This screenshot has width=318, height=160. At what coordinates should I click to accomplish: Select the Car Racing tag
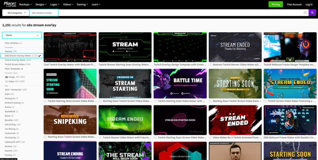coord(12,129)
